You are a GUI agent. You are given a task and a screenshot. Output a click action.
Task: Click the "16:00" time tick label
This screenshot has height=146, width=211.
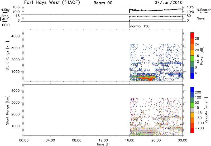(x=130, y=140)
